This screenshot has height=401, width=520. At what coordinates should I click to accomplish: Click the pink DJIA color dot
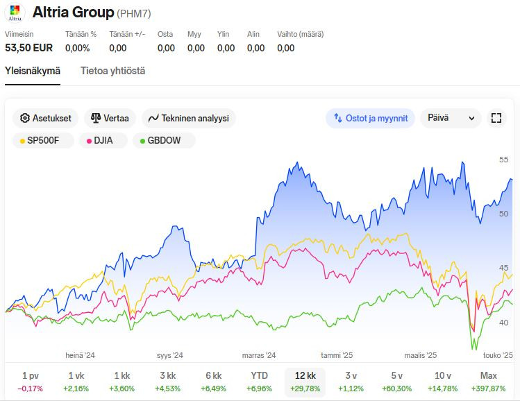point(89,141)
